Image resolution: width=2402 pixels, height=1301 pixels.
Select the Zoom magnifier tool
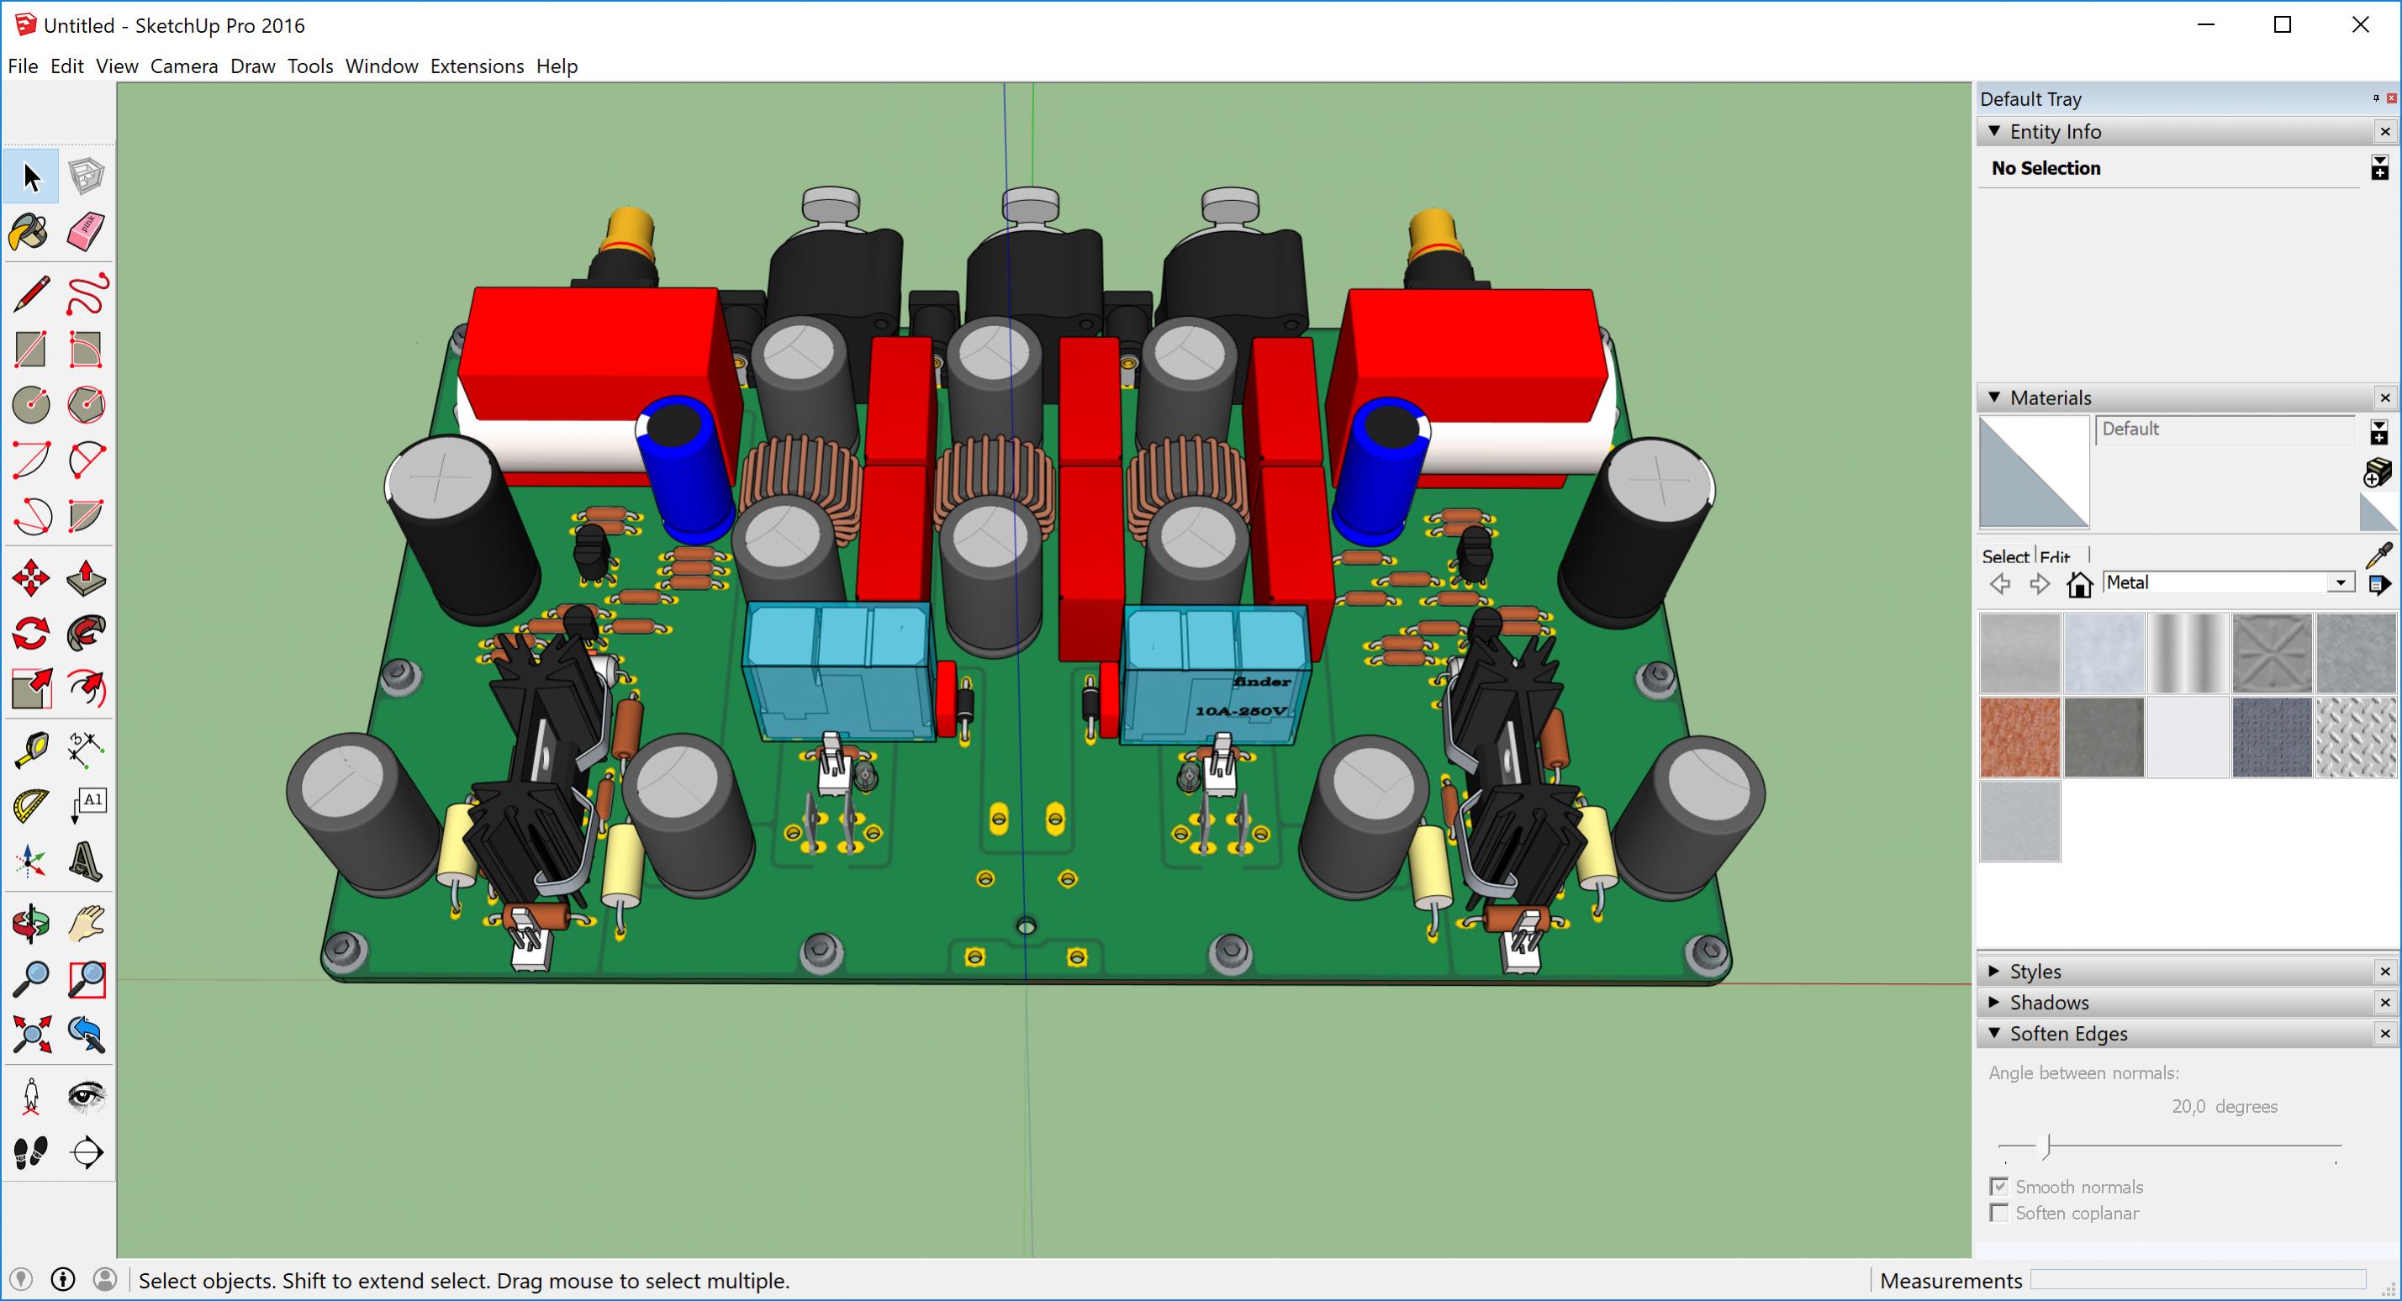[31, 978]
